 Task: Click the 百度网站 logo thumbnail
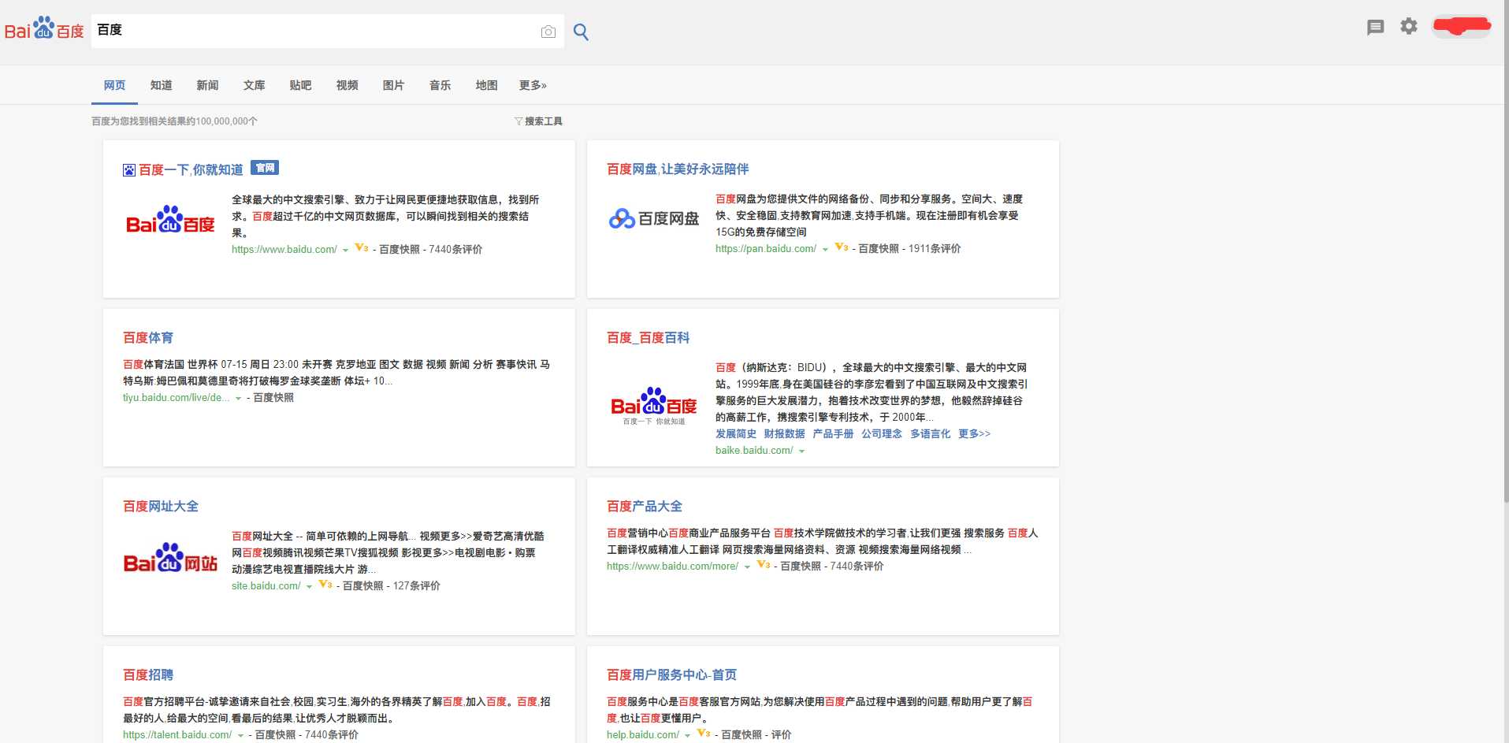pyautogui.click(x=170, y=559)
